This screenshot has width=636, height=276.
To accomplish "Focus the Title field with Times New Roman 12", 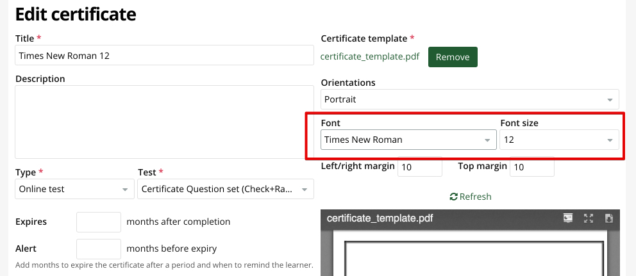I will pos(164,56).
